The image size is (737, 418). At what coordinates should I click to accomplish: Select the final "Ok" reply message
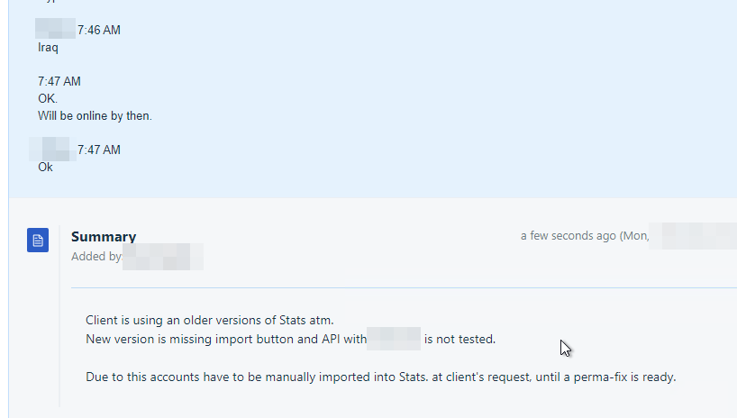tap(45, 168)
